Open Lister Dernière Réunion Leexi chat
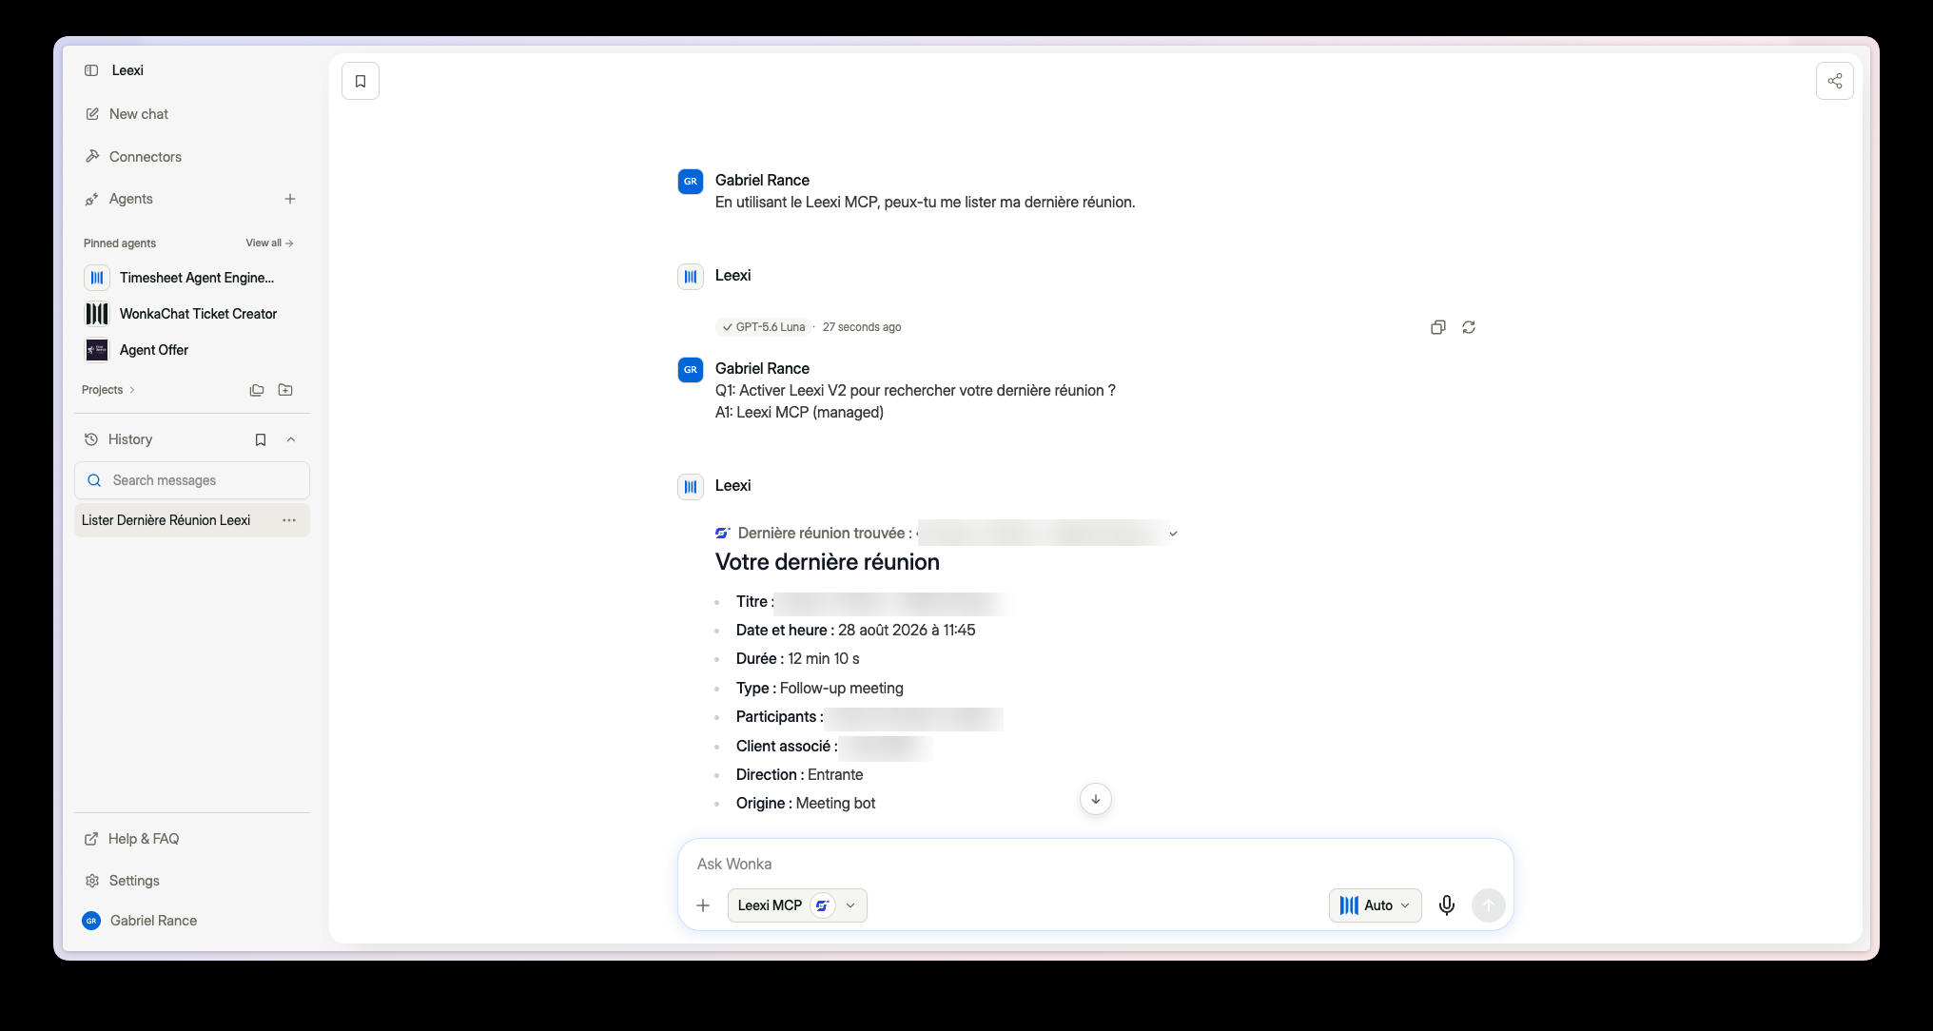The image size is (1933, 1031). [x=166, y=520]
